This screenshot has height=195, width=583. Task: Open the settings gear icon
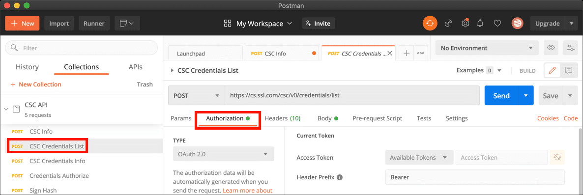pyautogui.click(x=465, y=24)
